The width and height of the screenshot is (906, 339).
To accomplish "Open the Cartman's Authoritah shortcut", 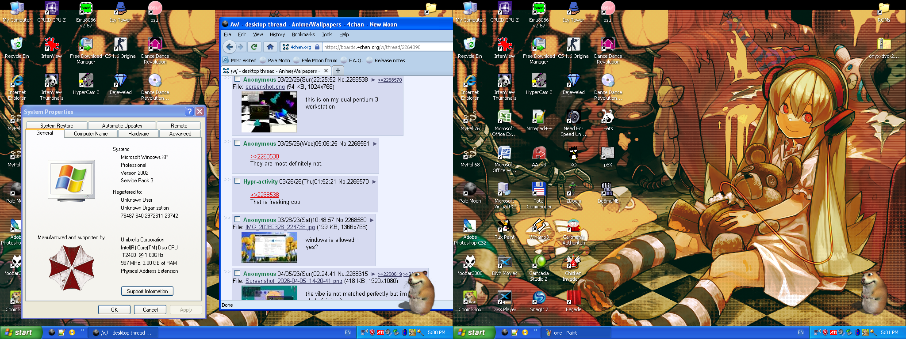I will (573, 232).
